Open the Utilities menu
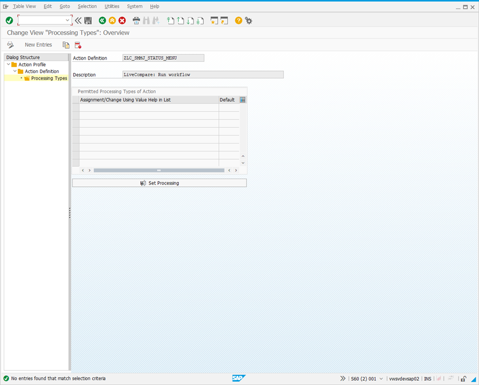This screenshot has height=385, width=479. pyautogui.click(x=112, y=6)
